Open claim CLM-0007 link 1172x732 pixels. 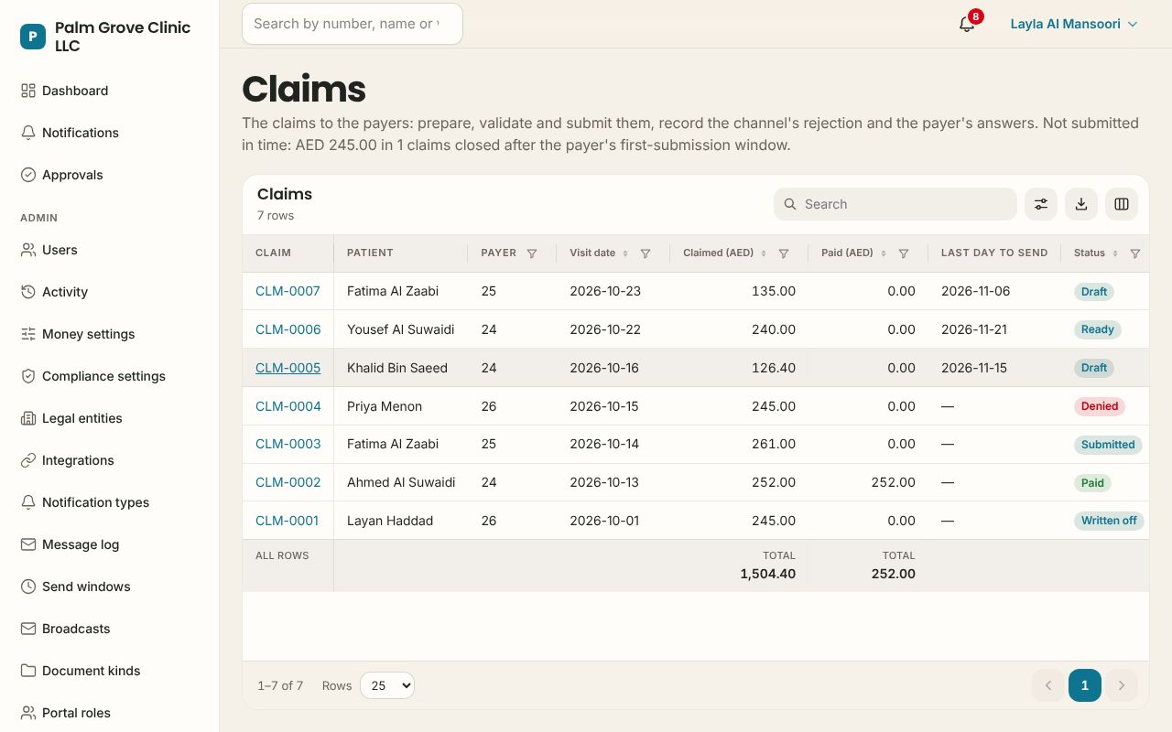click(x=288, y=291)
